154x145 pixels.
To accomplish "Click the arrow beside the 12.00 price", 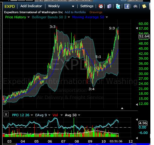I will pyautogui.click(x=137, y=105).
